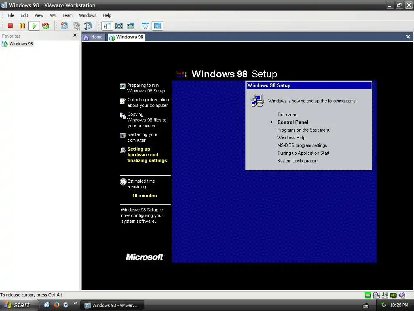414x311 pixels.
Task: Click the first quick launch icon beside start
Action: pos(47,305)
